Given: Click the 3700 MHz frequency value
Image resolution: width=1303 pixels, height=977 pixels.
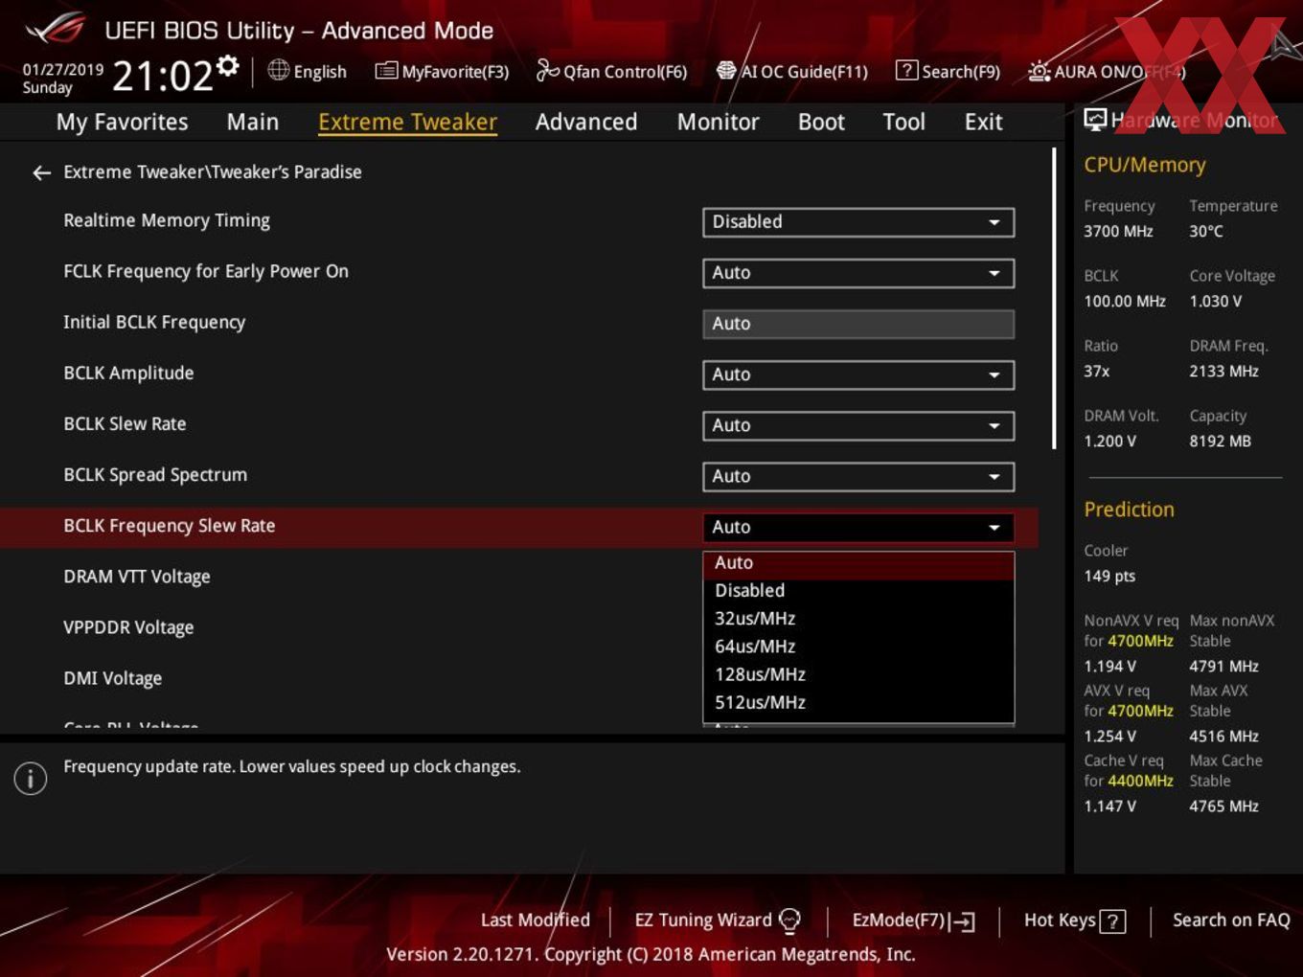Looking at the screenshot, I should (1118, 231).
